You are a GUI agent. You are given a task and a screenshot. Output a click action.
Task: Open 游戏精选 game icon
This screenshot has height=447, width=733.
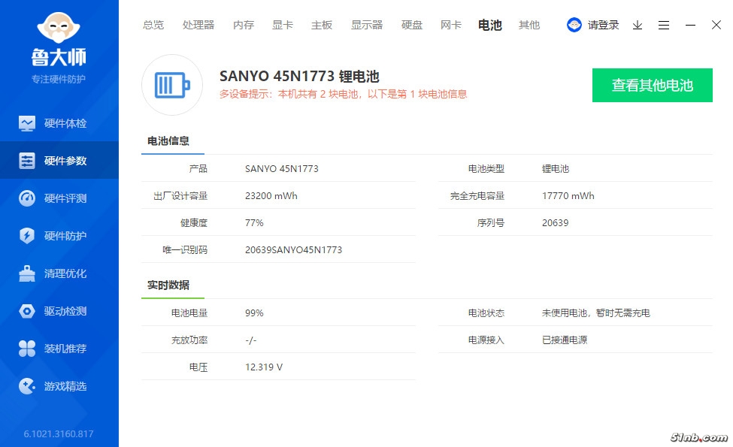click(x=27, y=386)
